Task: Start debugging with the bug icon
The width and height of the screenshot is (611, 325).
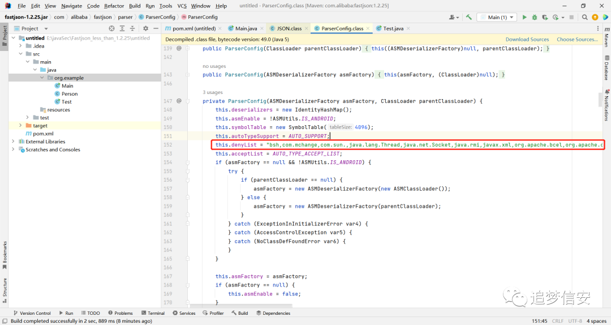Action: click(535, 17)
